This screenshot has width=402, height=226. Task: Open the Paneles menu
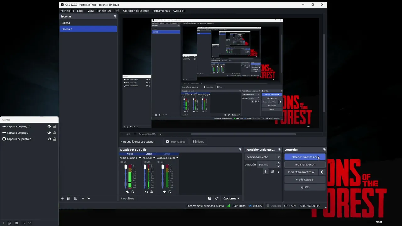click(x=104, y=11)
